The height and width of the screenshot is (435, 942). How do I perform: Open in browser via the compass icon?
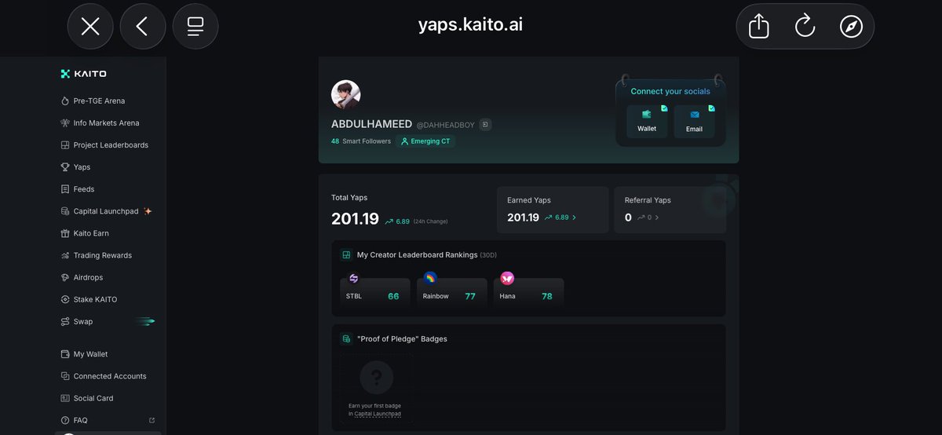pyautogui.click(x=852, y=27)
